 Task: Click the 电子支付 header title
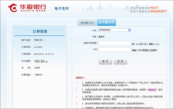(x=62, y=9)
